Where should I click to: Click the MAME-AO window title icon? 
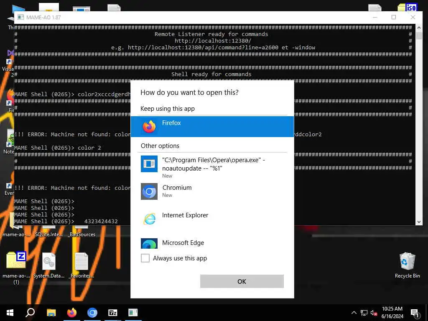coord(20,17)
